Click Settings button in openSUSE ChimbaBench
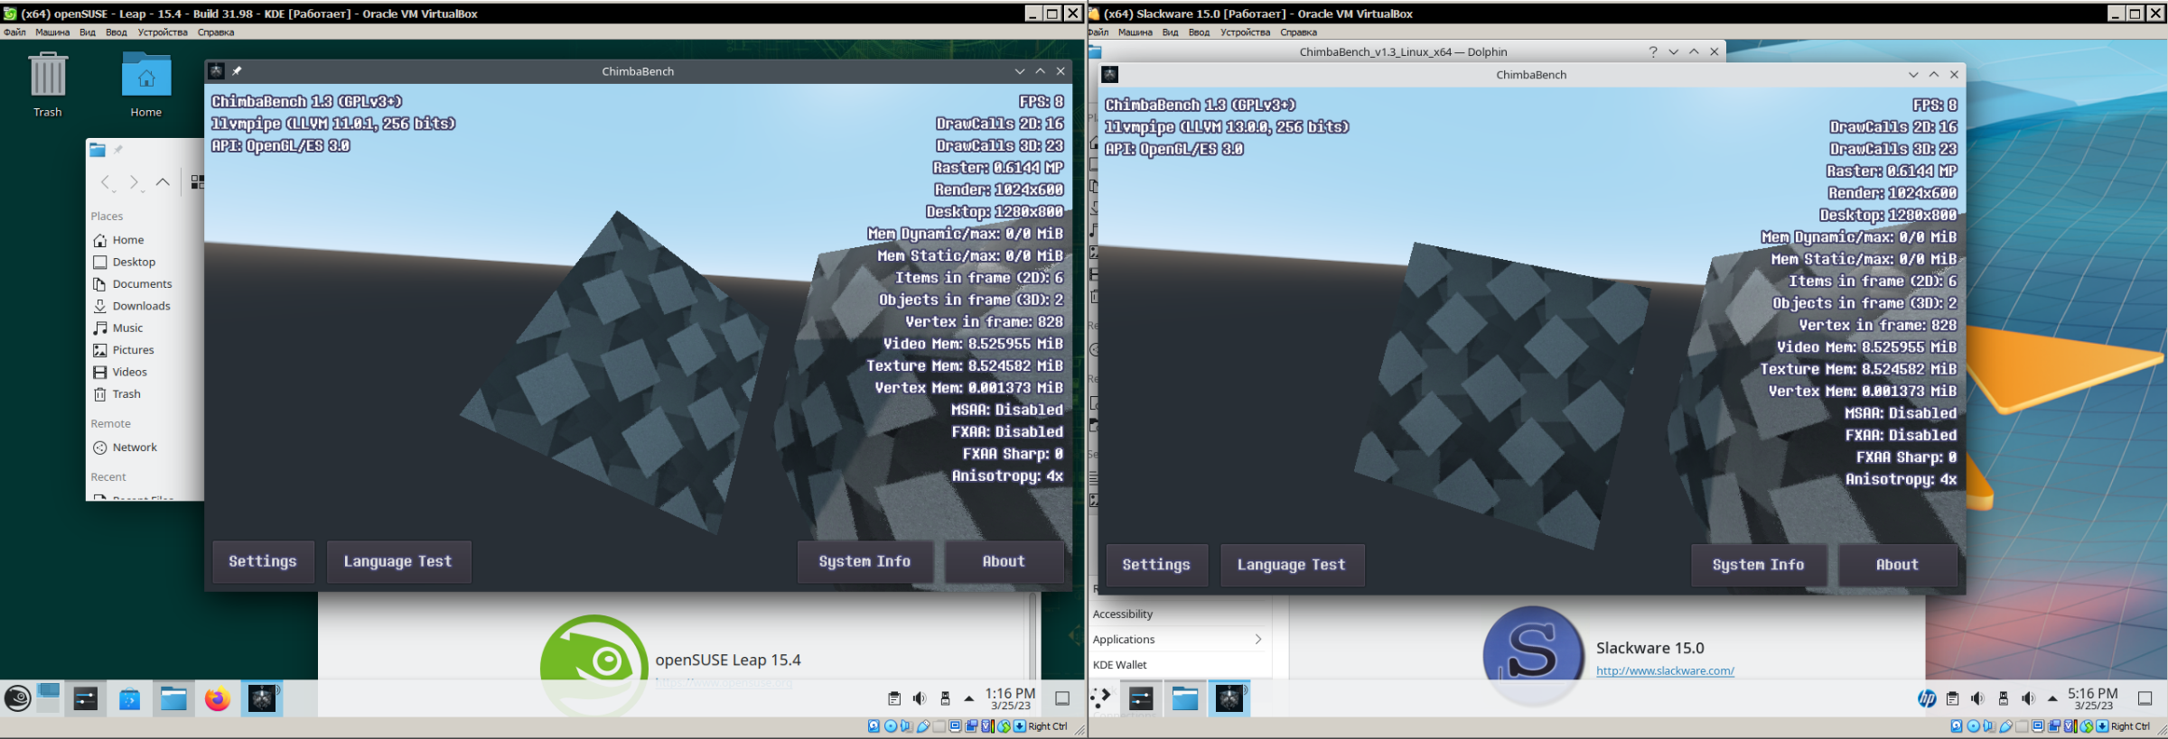The image size is (2168, 739). pyautogui.click(x=263, y=561)
